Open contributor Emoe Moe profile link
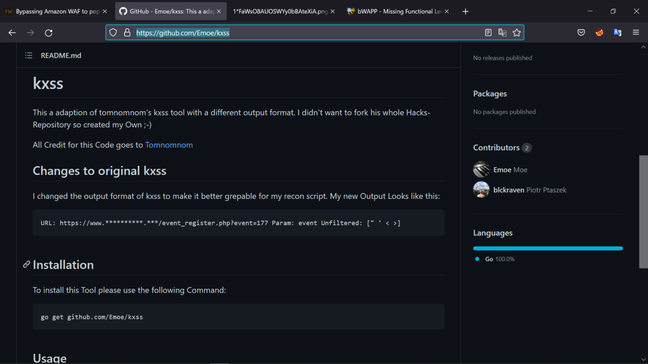Image resolution: width=648 pixels, height=364 pixels. click(510, 169)
